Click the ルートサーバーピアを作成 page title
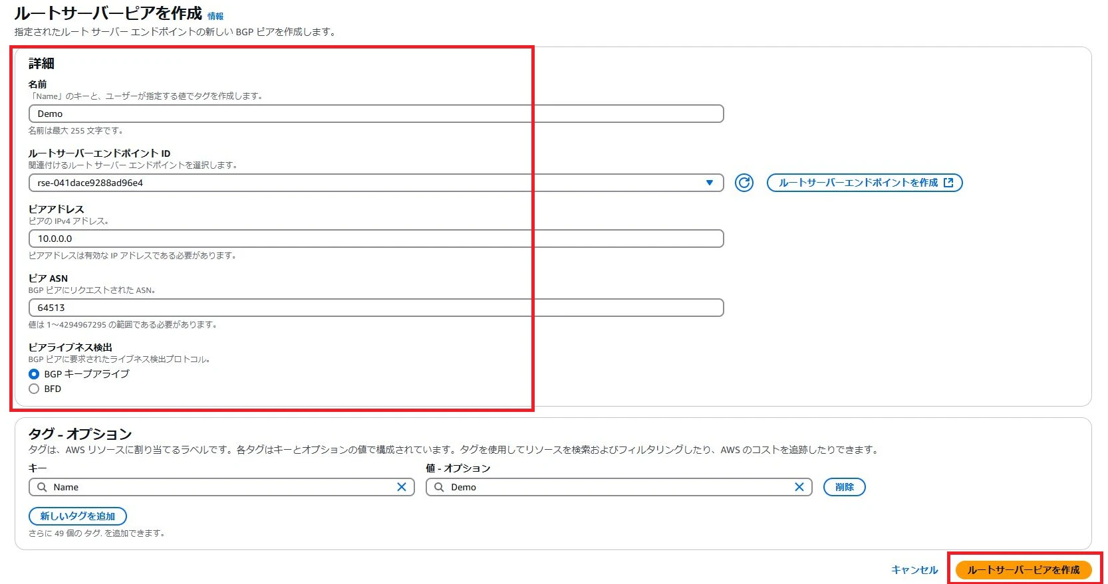This screenshot has width=1108, height=584. coord(108,13)
